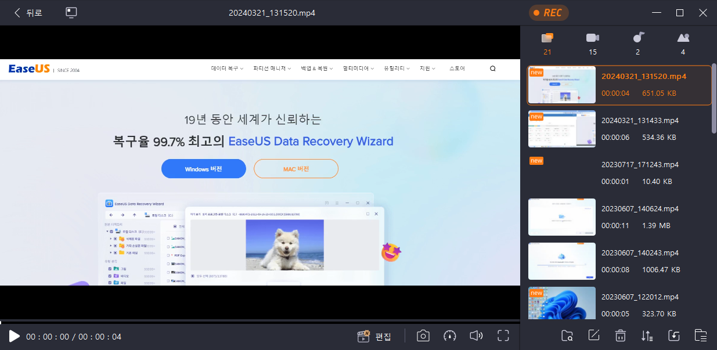Click the import recording icon

tap(673, 335)
